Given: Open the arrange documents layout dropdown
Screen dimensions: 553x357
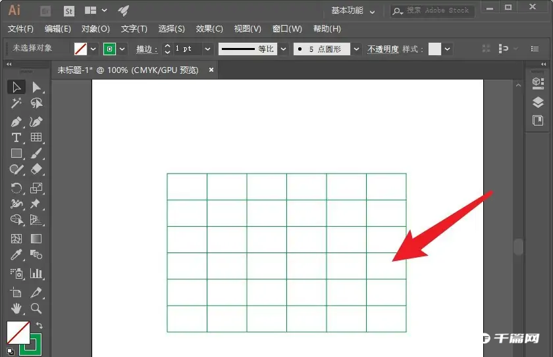Looking at the screenshot, I should coord(95,11).
